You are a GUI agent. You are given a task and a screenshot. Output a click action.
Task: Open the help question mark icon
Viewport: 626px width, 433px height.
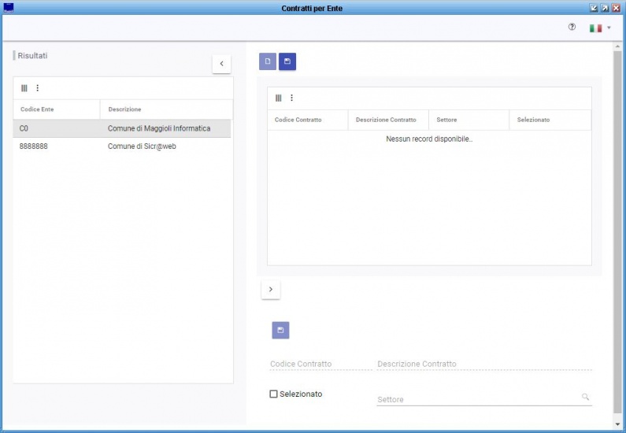[x=572, y=27]
